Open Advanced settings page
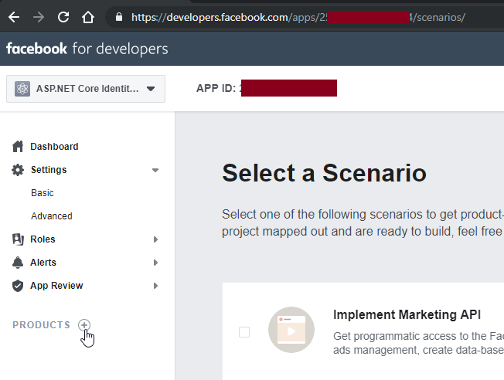Viewport: 504px width, 380px height. pos(52,216)
